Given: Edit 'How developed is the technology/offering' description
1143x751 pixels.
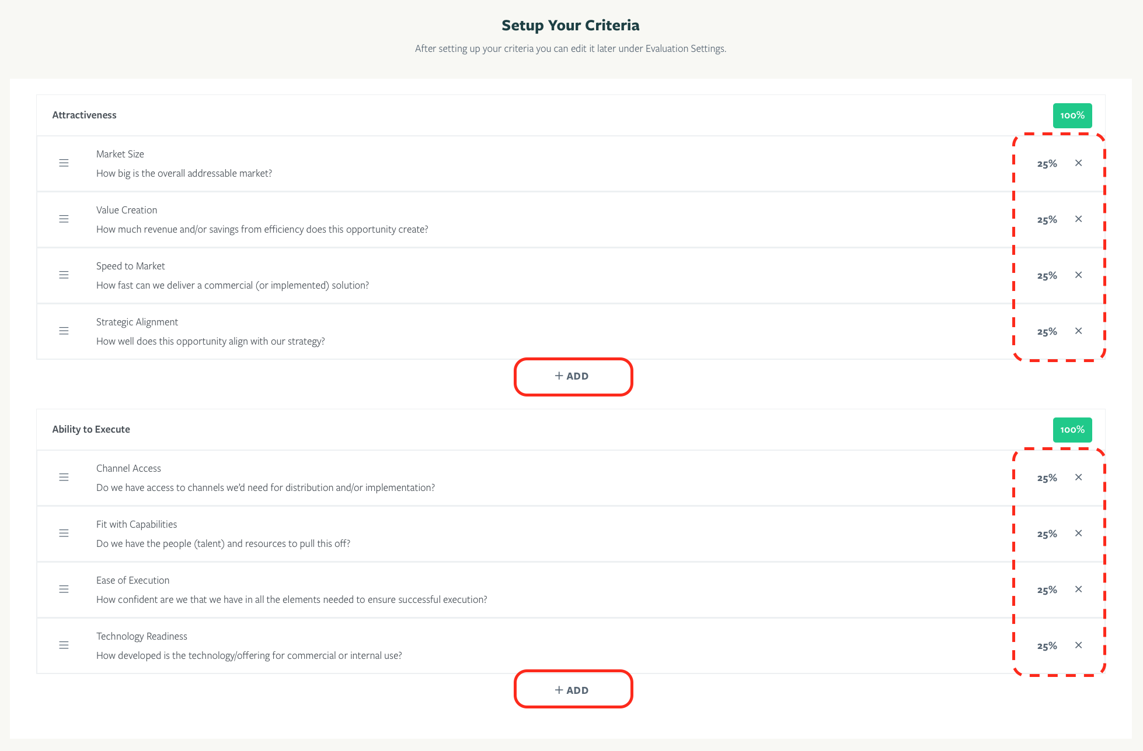Looking at the screenshot, I should click(249, 655).
